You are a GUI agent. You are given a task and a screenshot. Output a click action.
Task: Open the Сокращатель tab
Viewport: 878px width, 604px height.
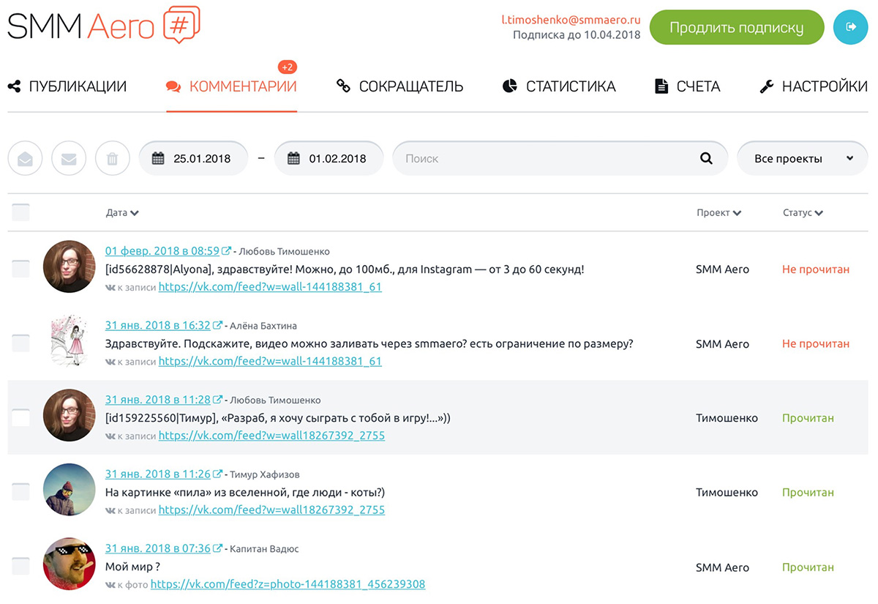pos(399,86)
